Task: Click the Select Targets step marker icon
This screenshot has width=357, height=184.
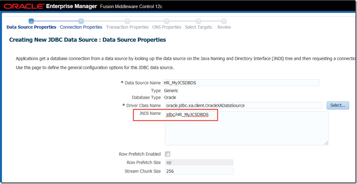Action: [199, 21]
